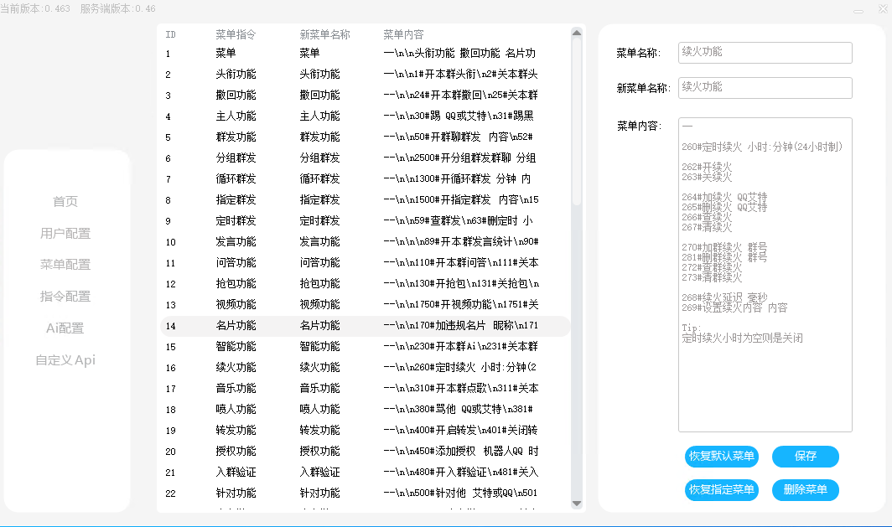Screen dimensions: 892x527
Task: Click content cell starting with \n1750#开视频功能
Action: 461,305
